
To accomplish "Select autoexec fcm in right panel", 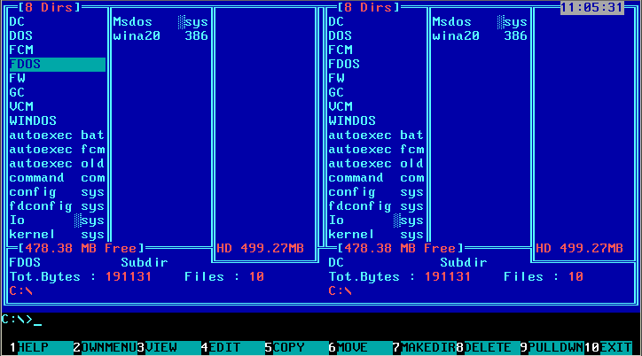I will tap(376, 150).
